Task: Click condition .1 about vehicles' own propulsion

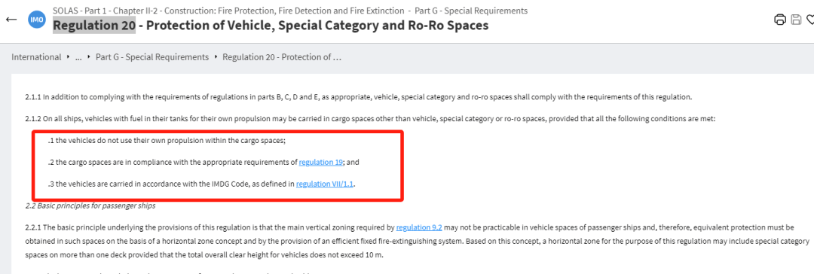Action: coord(167,141)
